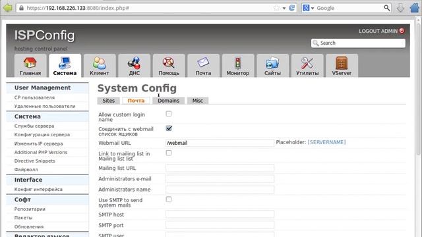Open Файрволл in sidebar
422x237 pixels.
[26, 170]
